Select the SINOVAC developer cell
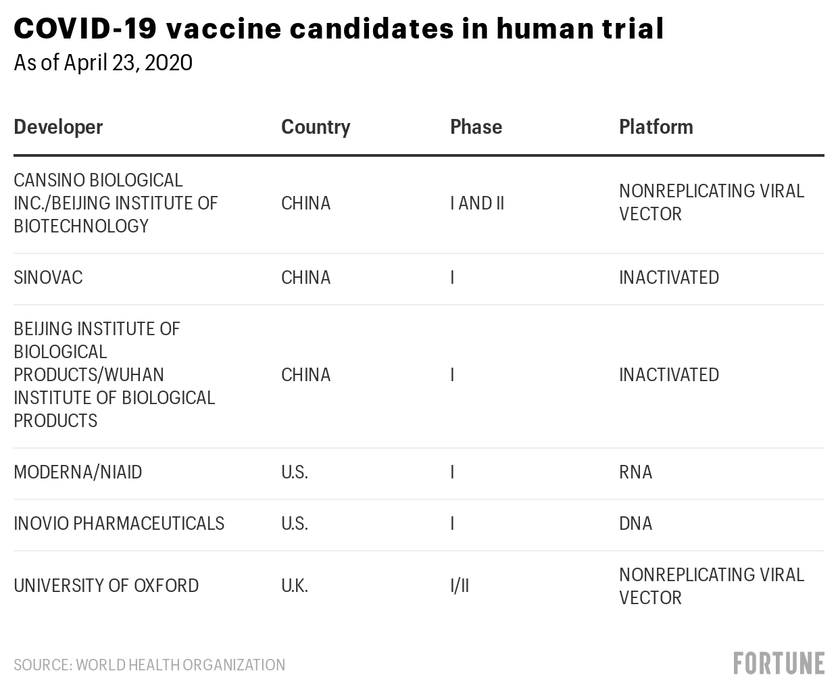 (48, 278)
